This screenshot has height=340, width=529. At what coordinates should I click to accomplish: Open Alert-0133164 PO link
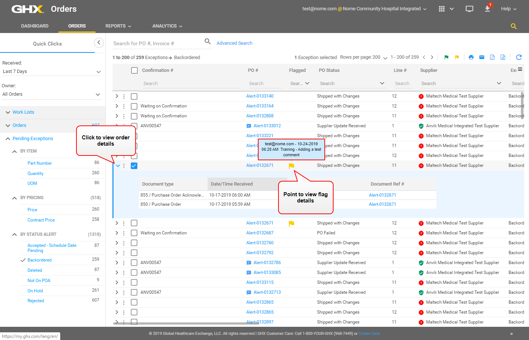click(260, 106)
